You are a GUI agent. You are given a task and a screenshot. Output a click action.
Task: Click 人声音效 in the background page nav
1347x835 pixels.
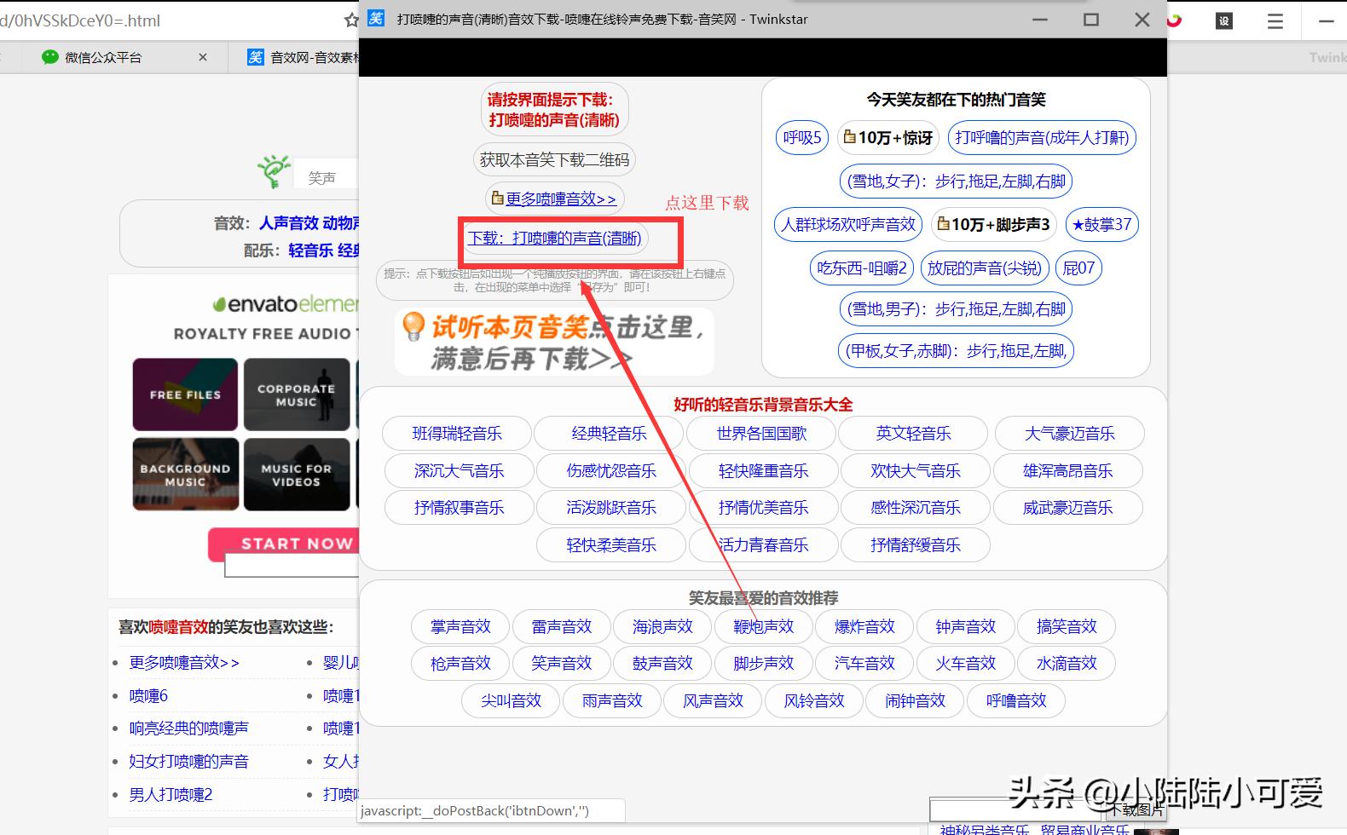tap(288, 223)
